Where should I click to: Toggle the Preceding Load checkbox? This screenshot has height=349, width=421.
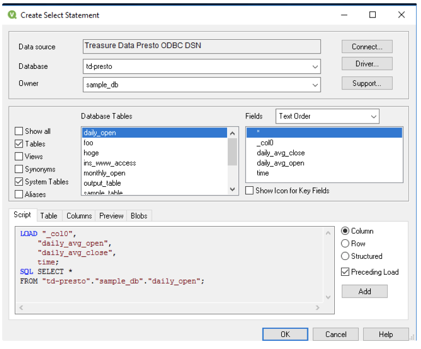coord(345,272)
